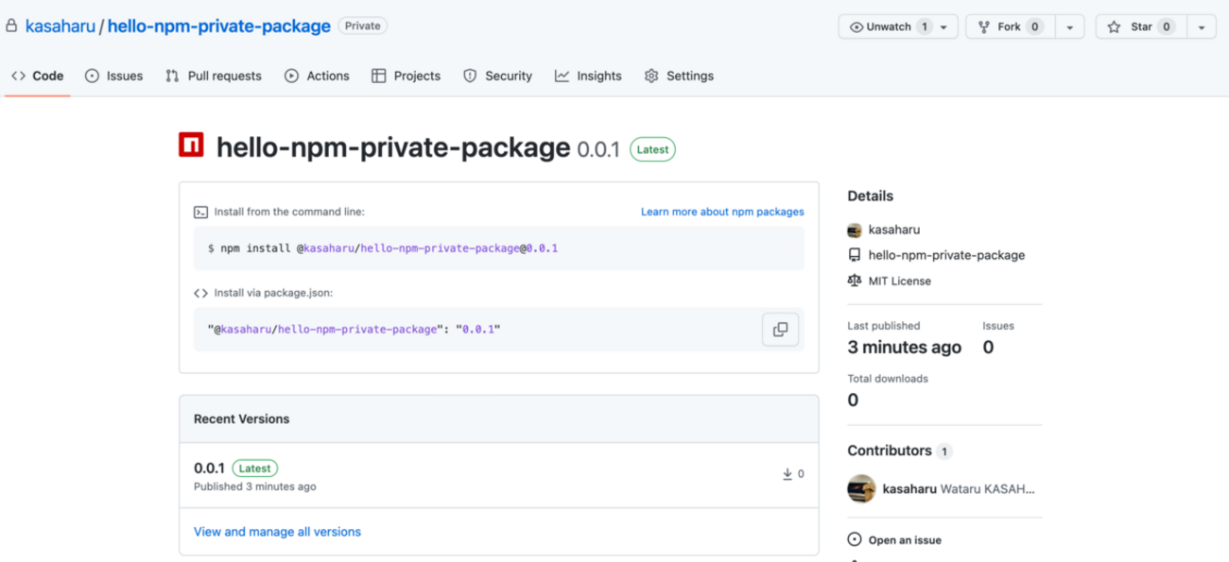Image resolution: width=1229 pixels, height=562 pixels.
Task: Click the circle-dot icon beside Open an issue
Action: (855, 540)
